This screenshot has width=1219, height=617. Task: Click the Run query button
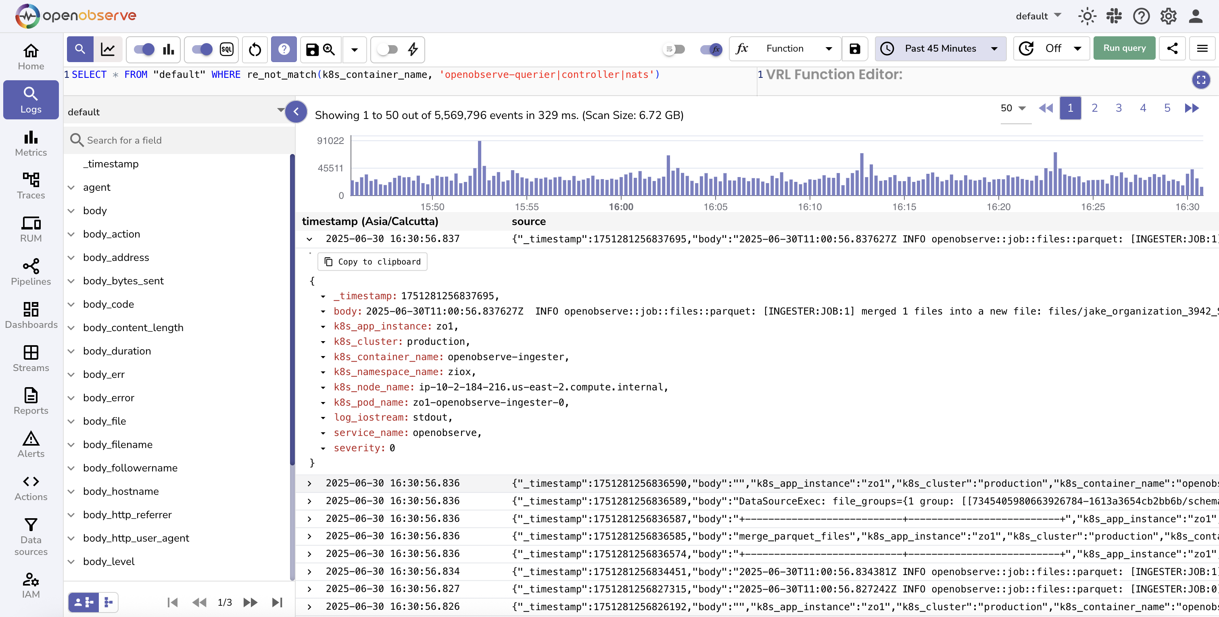pyautogui.click(x=1124, y=48)
